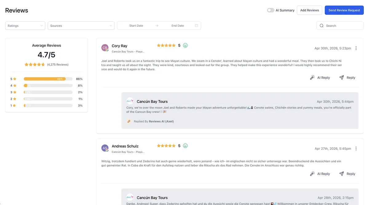
Task: Select the End Date field
Action: coord(177,26)
